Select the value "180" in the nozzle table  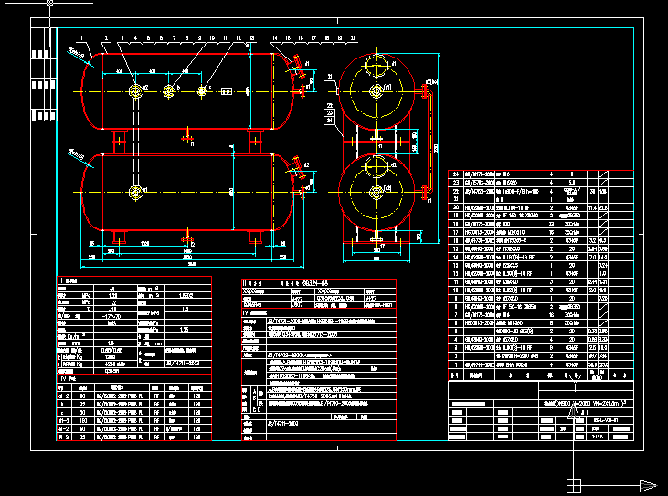tap(82, 421)
